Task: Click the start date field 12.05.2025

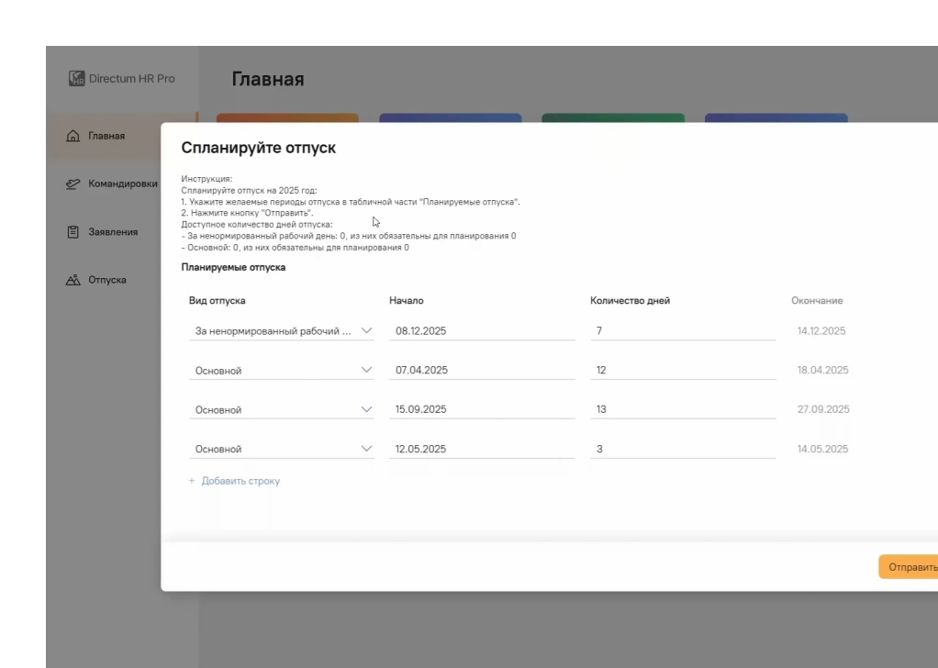Action: pos(481,450)
